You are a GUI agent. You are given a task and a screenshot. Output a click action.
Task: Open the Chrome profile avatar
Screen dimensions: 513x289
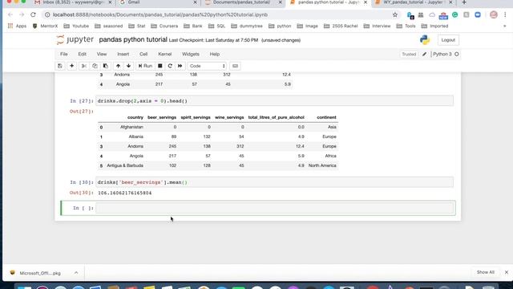pos(494,14)
